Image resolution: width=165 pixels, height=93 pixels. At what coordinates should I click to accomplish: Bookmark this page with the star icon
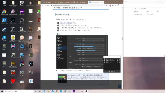pos(107,5)
